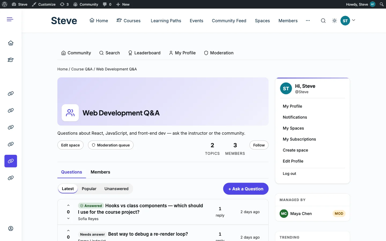Open the Courses nav item
Viewport: 386px width, 241px height.
[x=128, y=21]
